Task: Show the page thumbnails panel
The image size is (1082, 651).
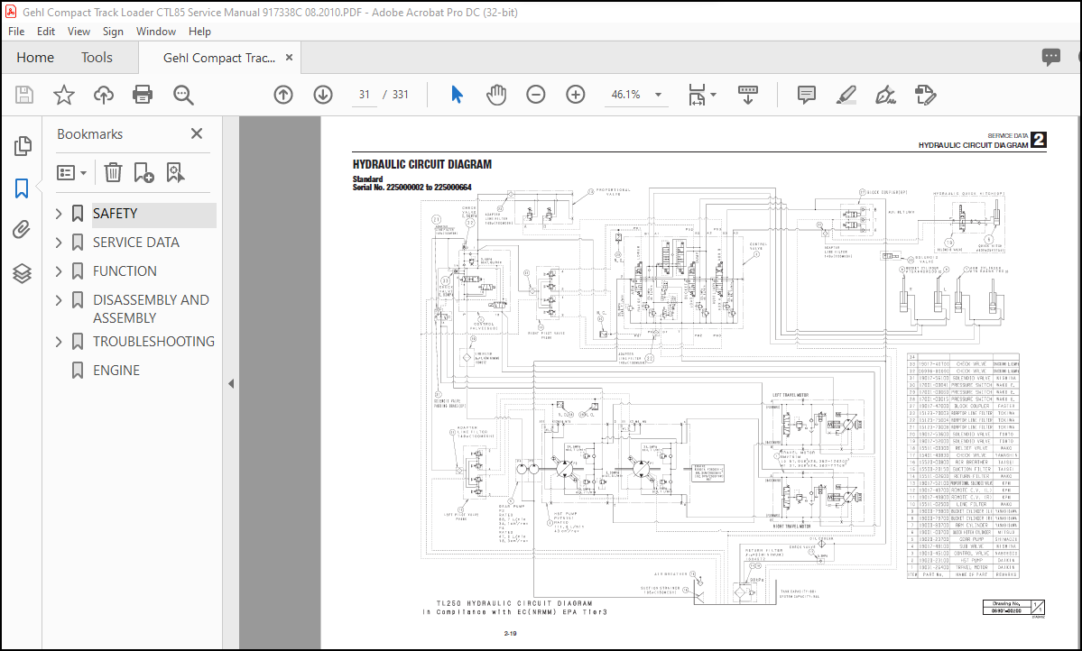Action: pyautogui.click(x=22, y=145)
